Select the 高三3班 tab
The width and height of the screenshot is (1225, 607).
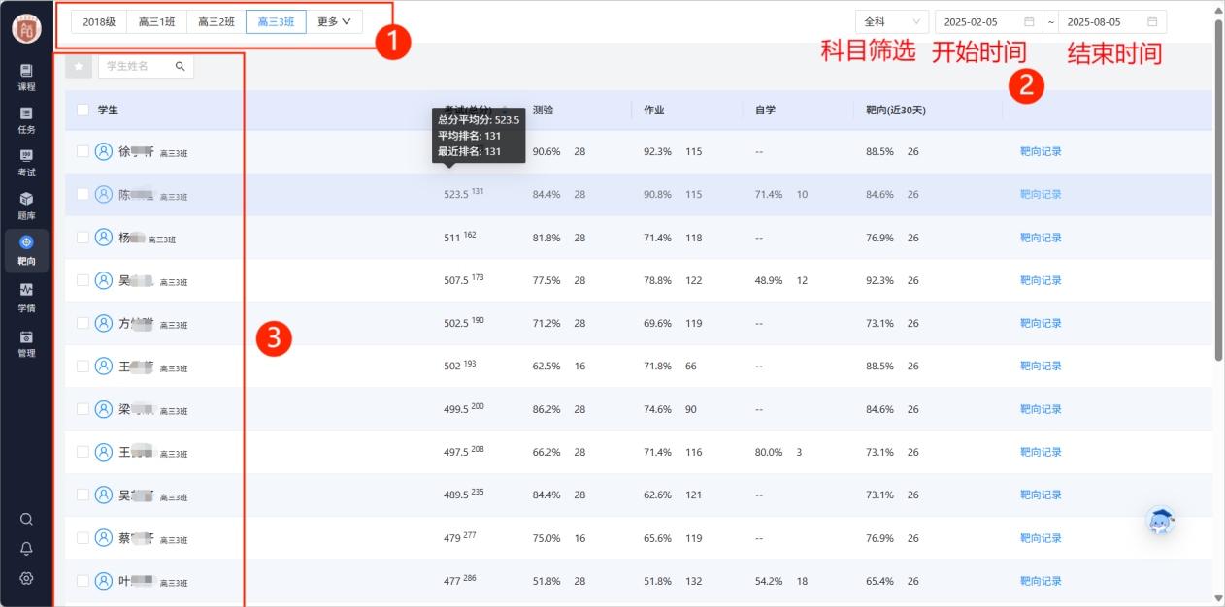(276, 21)
